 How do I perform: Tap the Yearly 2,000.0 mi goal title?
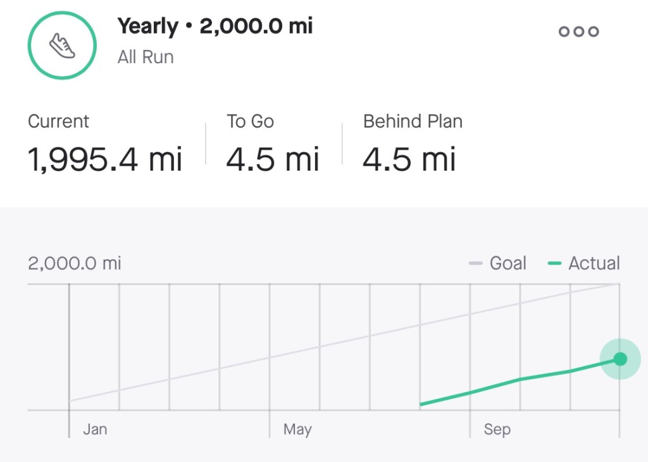(x=215, y=27)
